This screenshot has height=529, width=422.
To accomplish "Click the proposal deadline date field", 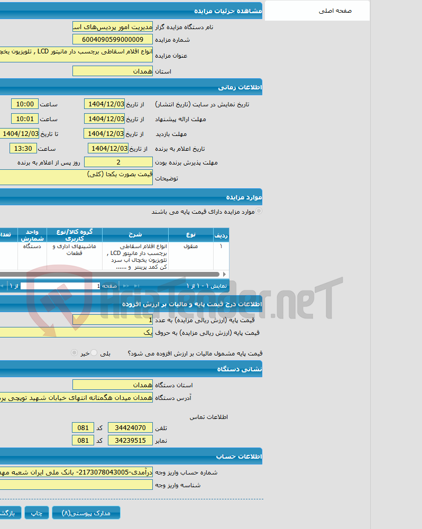I will click(x=104, y=119).
